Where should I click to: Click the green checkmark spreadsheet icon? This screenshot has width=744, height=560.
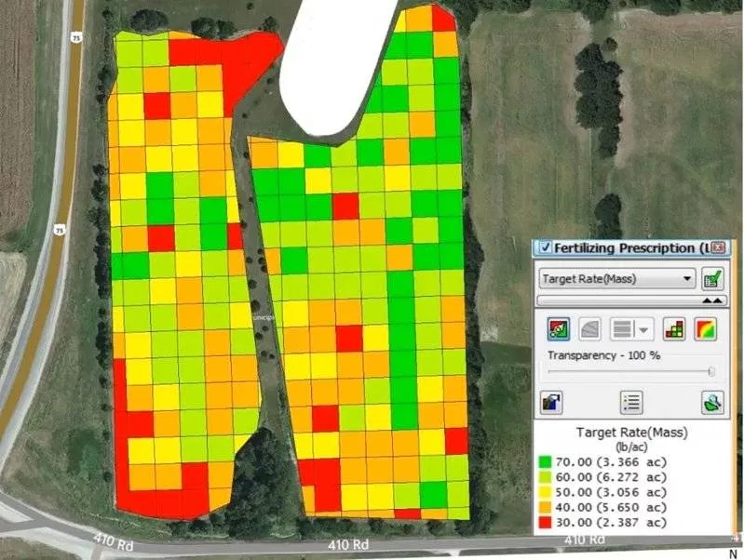pyautogui.click(x=713, y=278)
